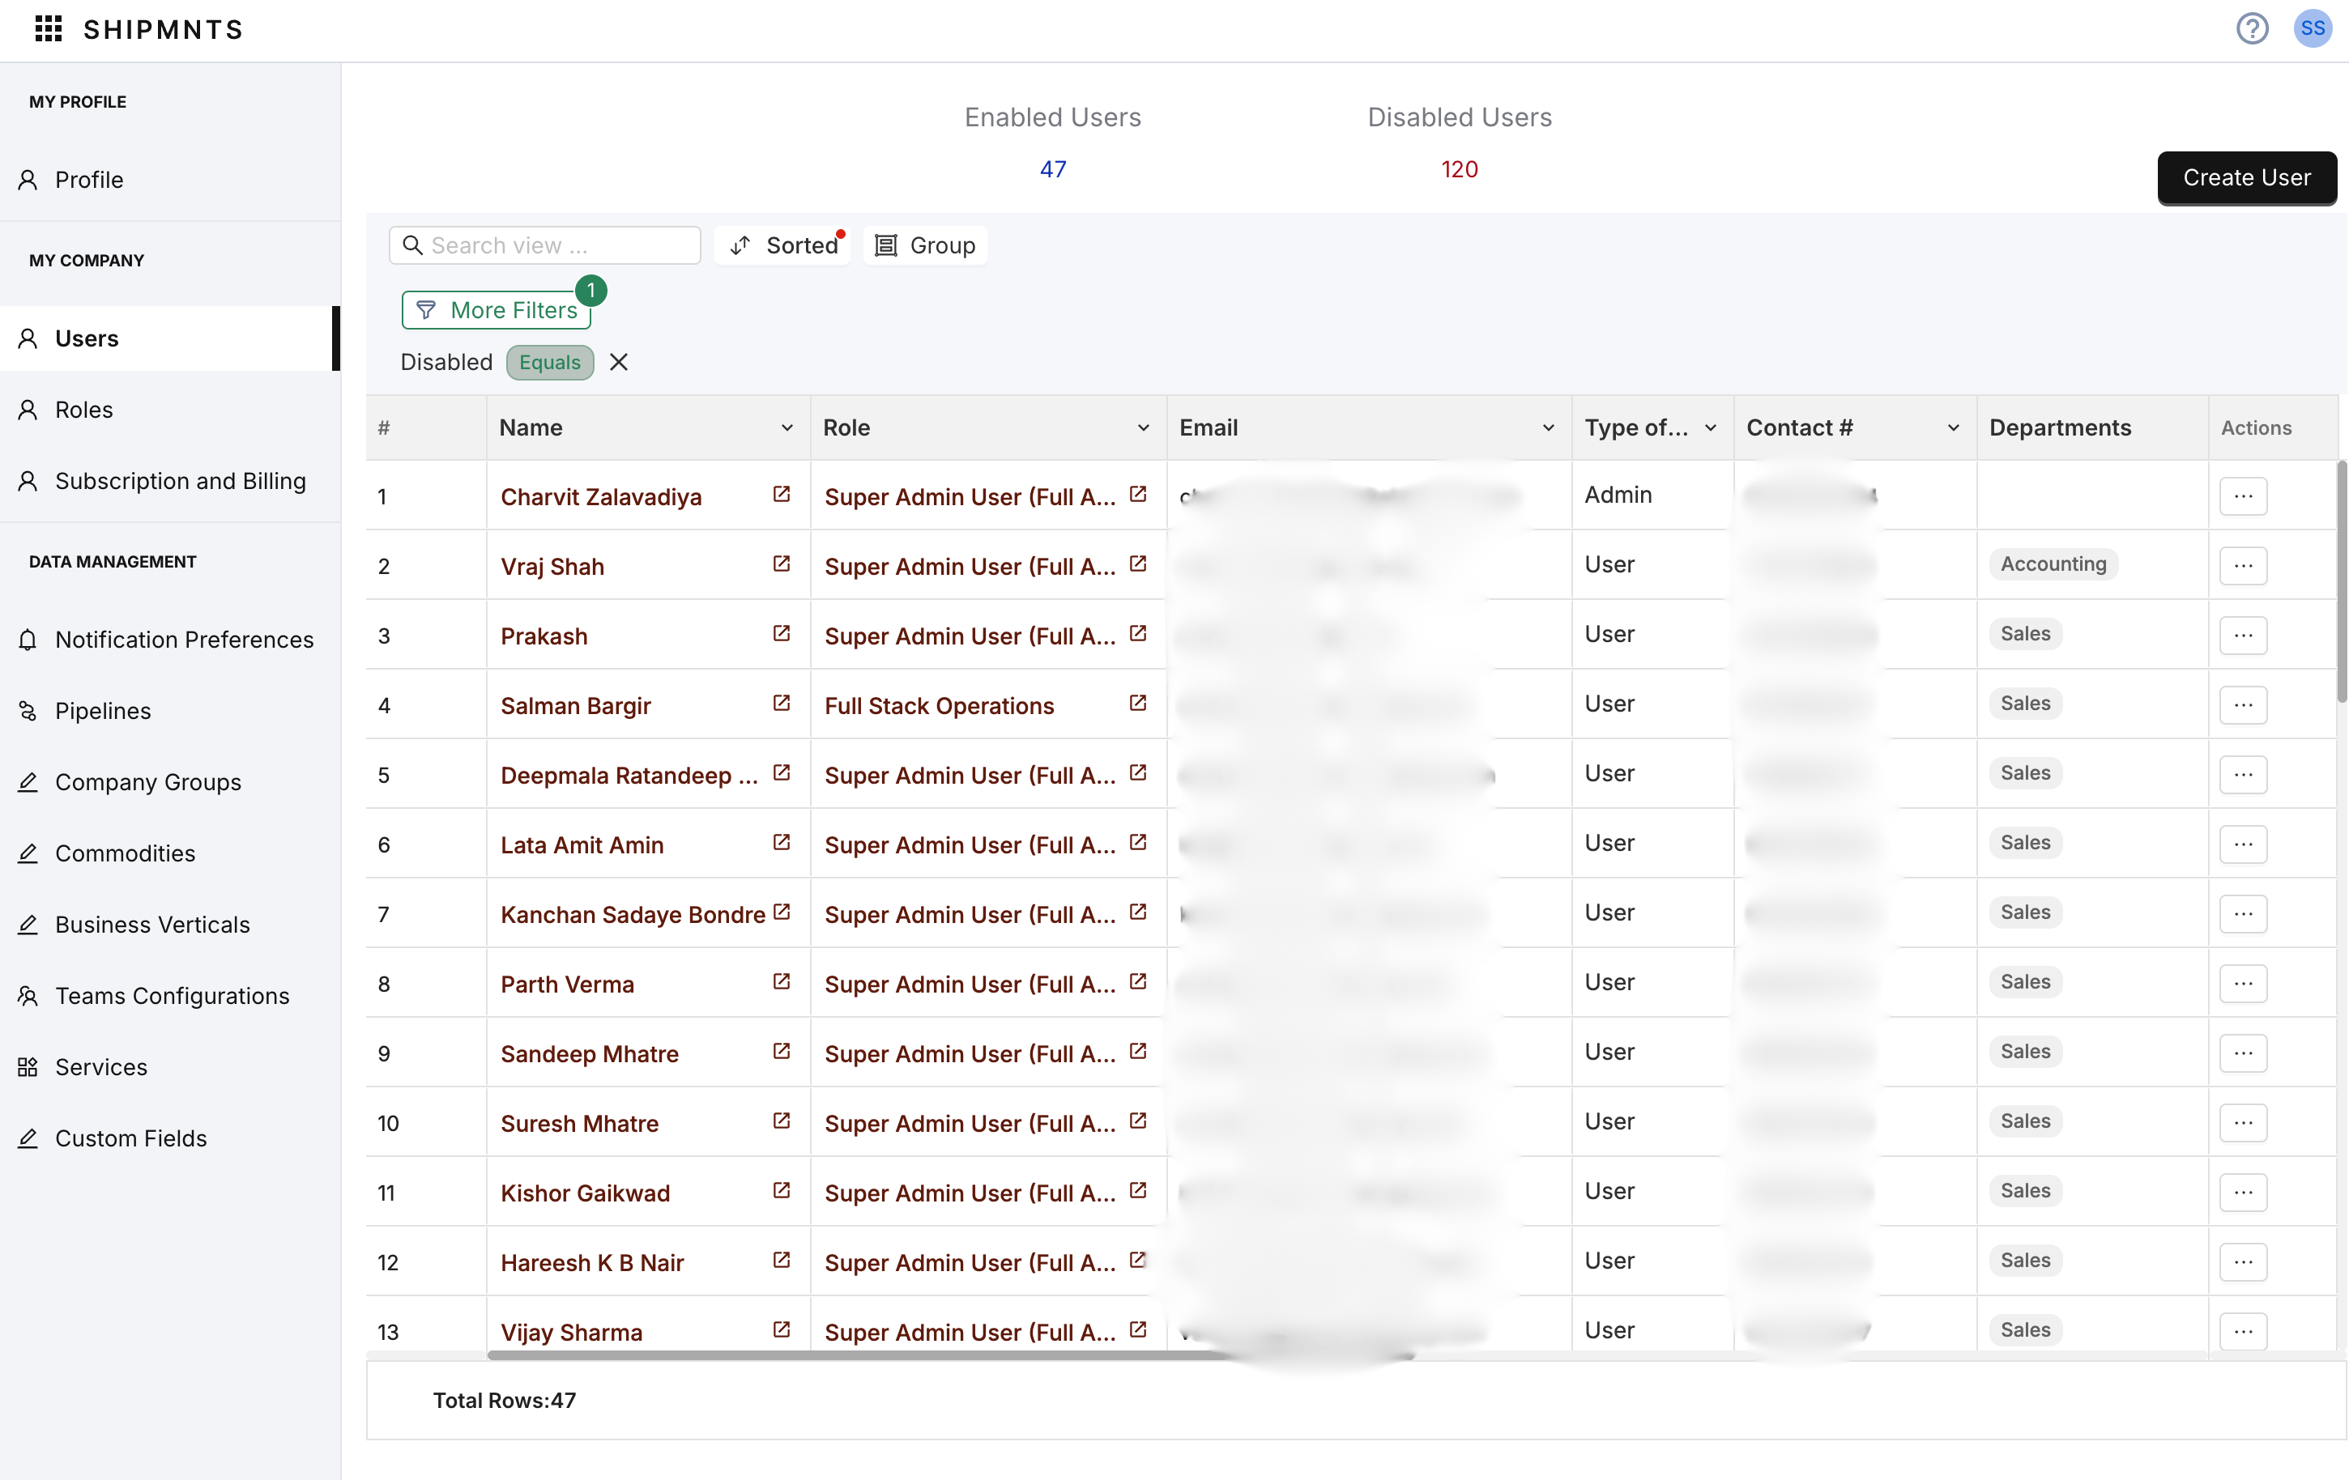
Task: Open external link icon next to Kishor Gaikwad
Action: click(782, 1190)
